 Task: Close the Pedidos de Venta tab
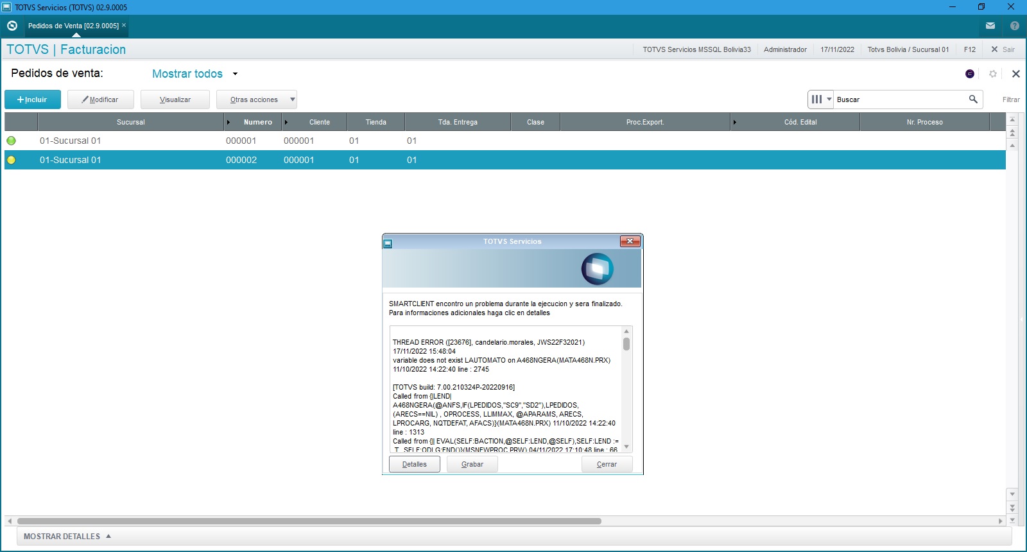point(124,26)
